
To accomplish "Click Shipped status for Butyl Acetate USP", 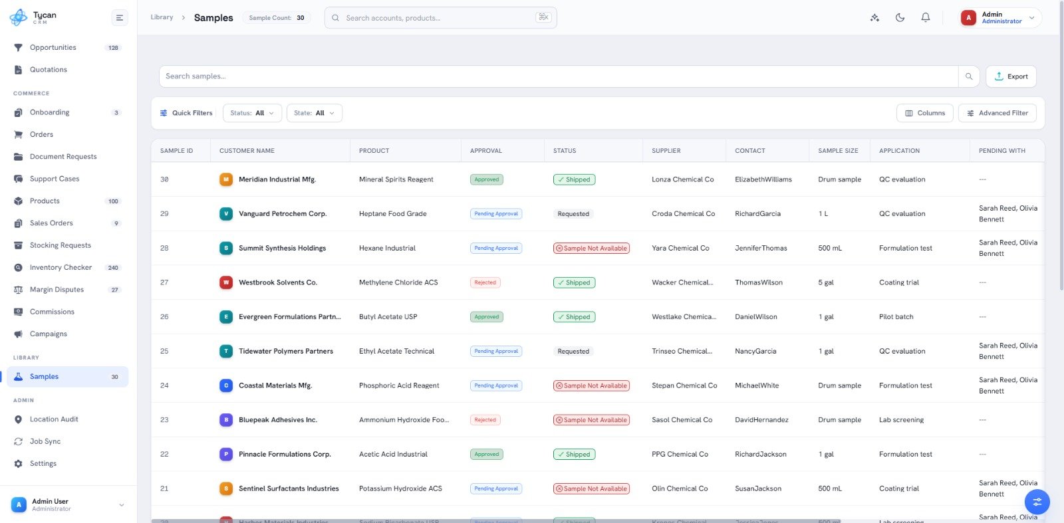I will (575, 317).
